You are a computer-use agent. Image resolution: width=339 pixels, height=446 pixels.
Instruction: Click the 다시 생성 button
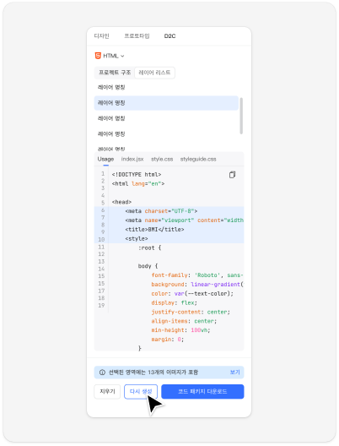(x=141, y=391)
